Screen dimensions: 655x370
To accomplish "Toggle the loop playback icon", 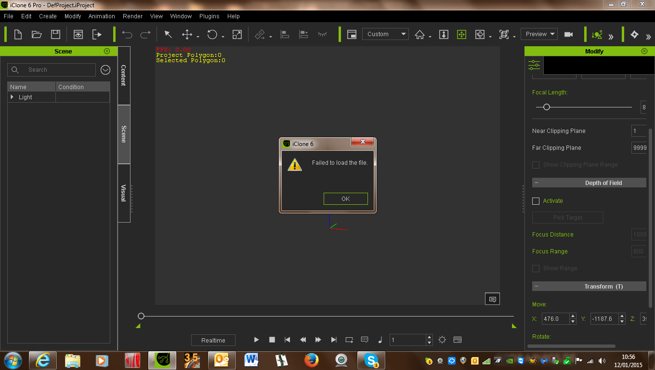I will pyautogui.click(x=349, y=340).
